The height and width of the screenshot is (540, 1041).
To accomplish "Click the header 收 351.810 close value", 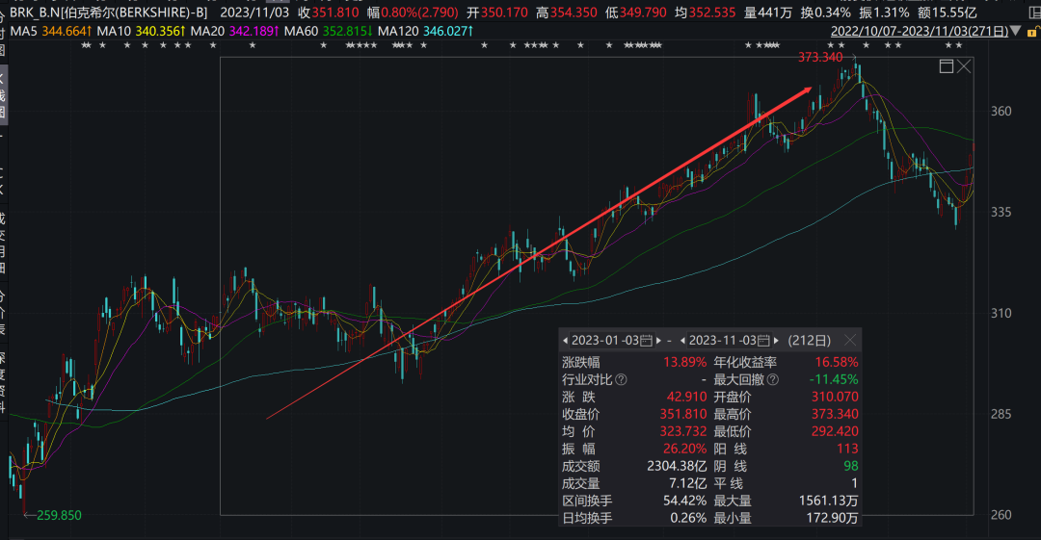I will 328,13.
